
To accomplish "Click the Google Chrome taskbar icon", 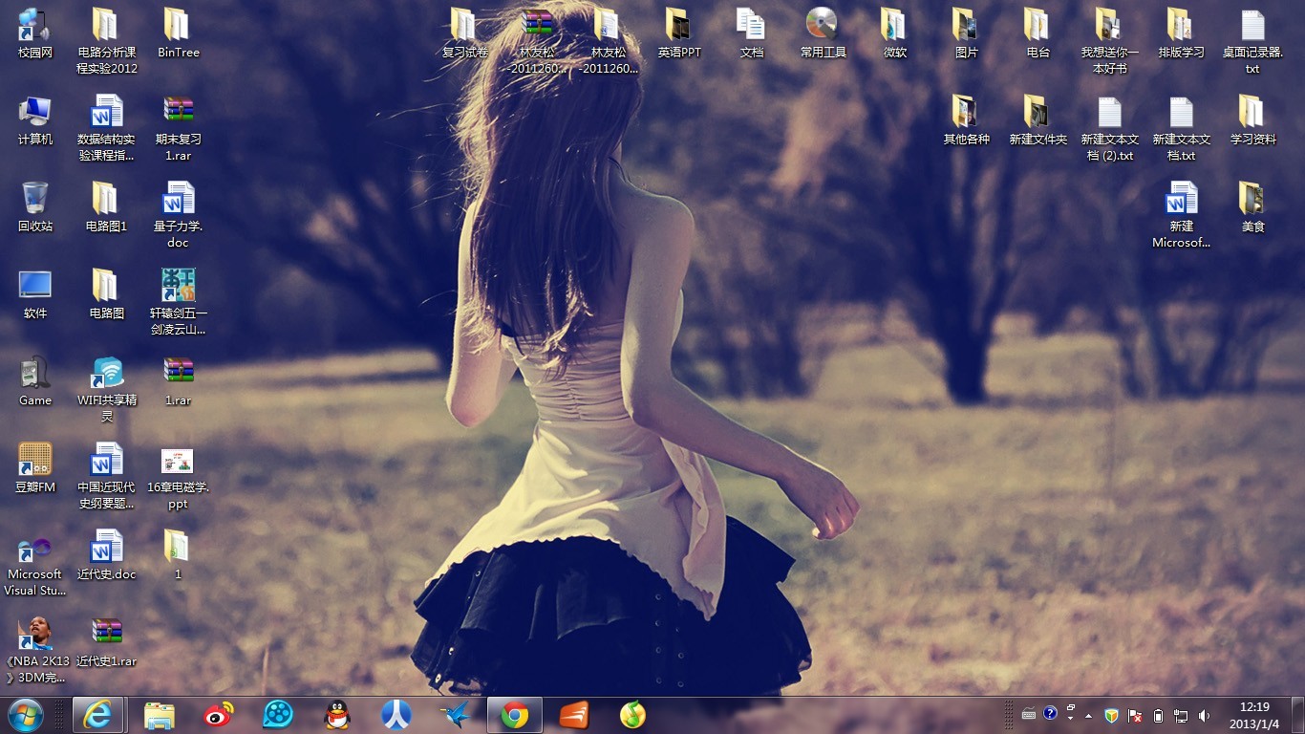I will pyautogui.click(x=515, y=715).
